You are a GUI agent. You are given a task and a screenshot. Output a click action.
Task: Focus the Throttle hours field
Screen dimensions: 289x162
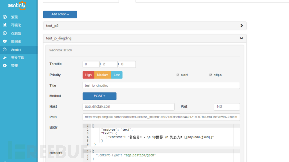point(91,64)
